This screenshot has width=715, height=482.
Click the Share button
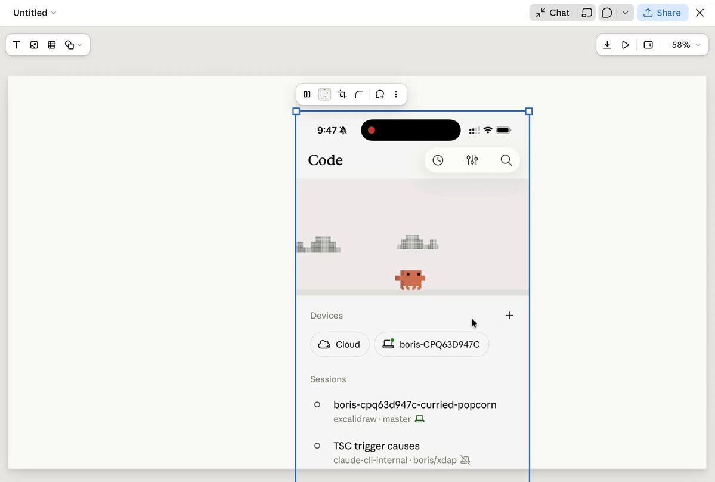[x=662, y=13]
